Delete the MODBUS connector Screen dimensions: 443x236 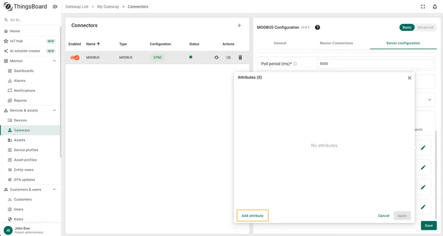click(x=240, y=58)
